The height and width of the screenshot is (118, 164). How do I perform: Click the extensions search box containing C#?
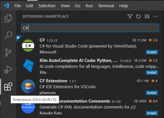(90, 28)
